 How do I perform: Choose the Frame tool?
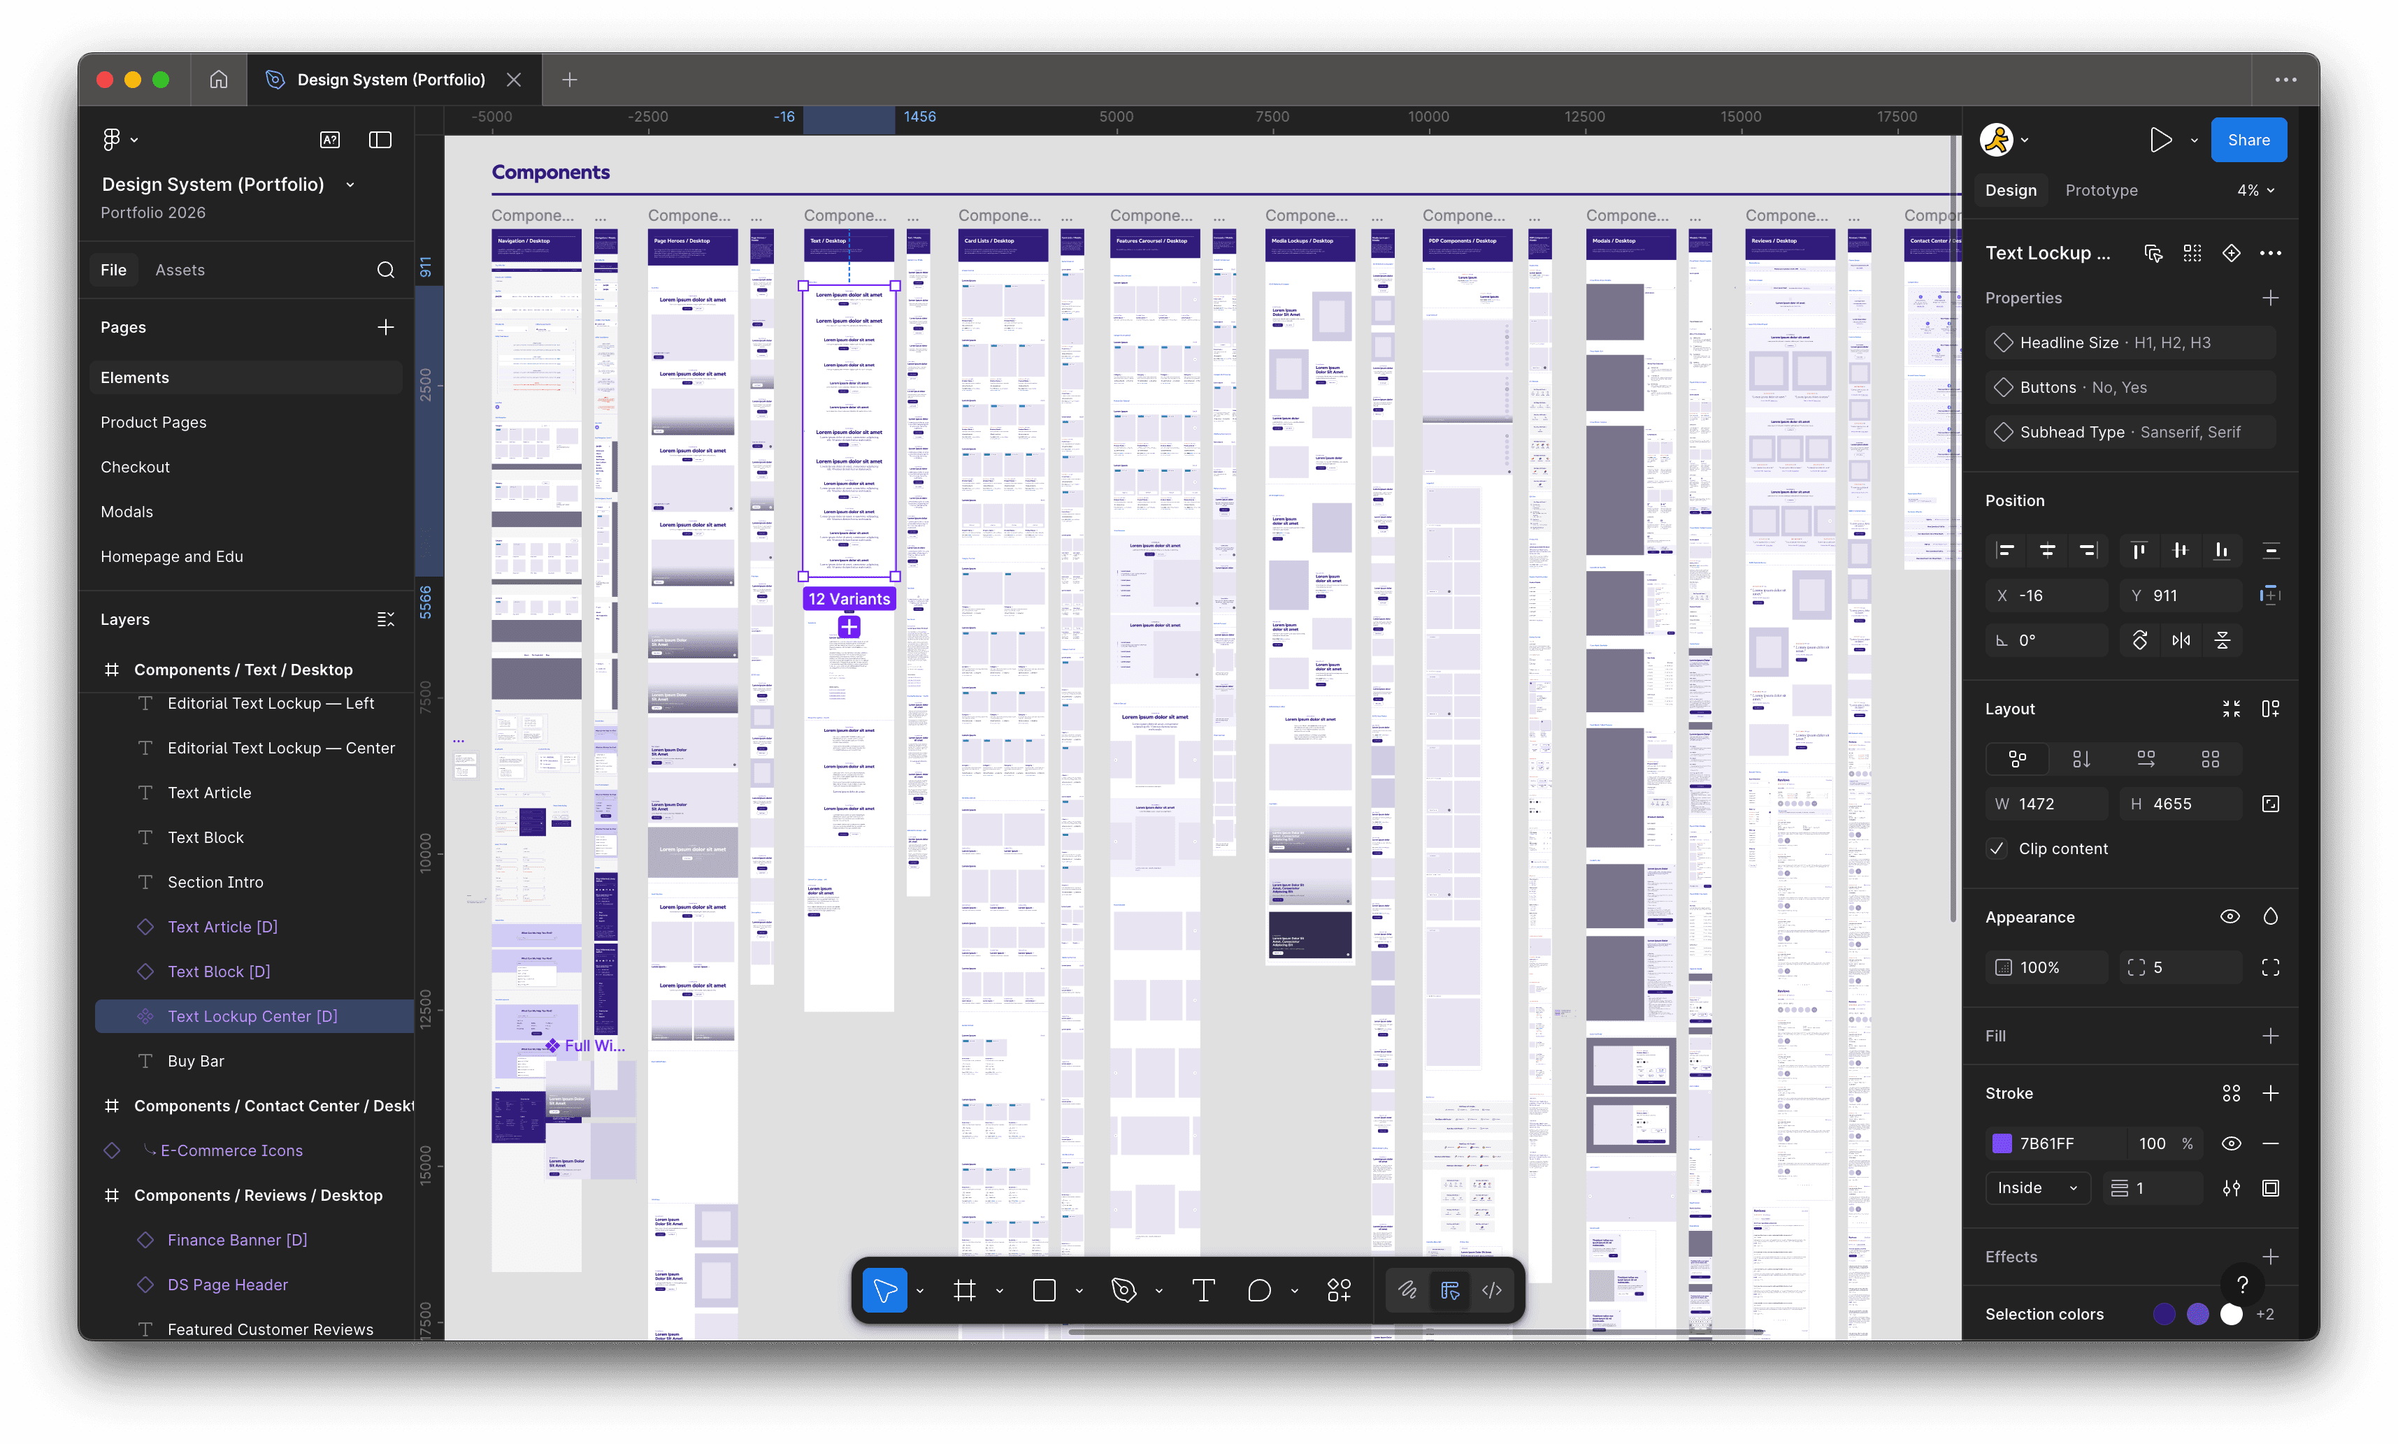pyautogui.click(x=965, y=1290)
